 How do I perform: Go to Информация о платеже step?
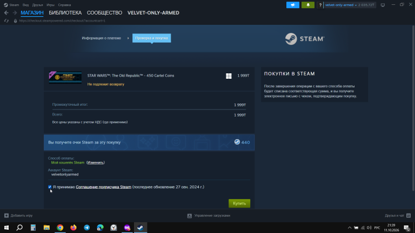(x=102, y=38)
